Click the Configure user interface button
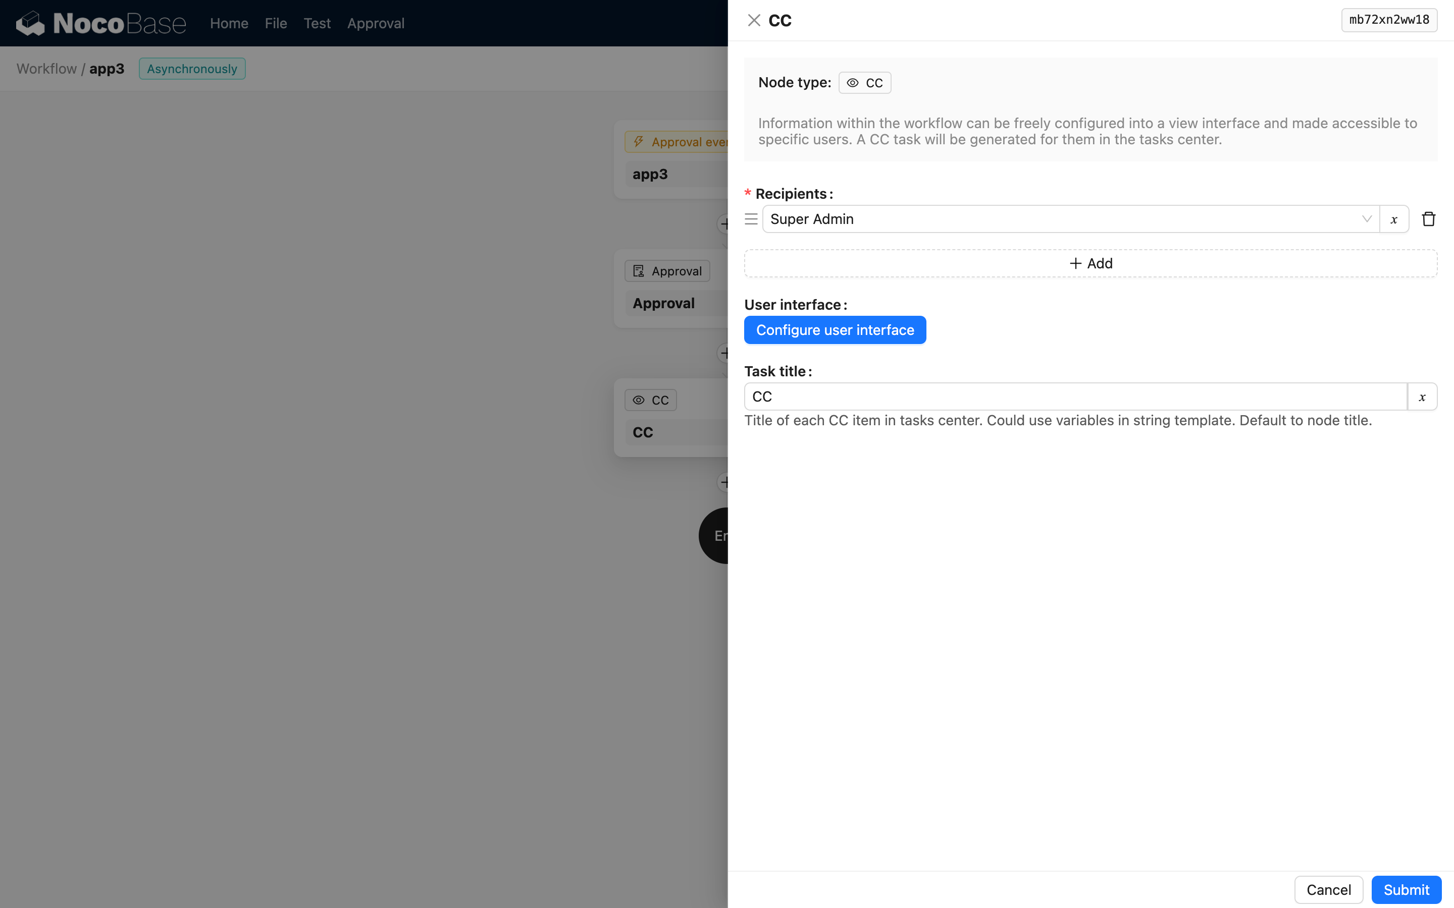This screenshot has width=1454, height=908. 835,330
